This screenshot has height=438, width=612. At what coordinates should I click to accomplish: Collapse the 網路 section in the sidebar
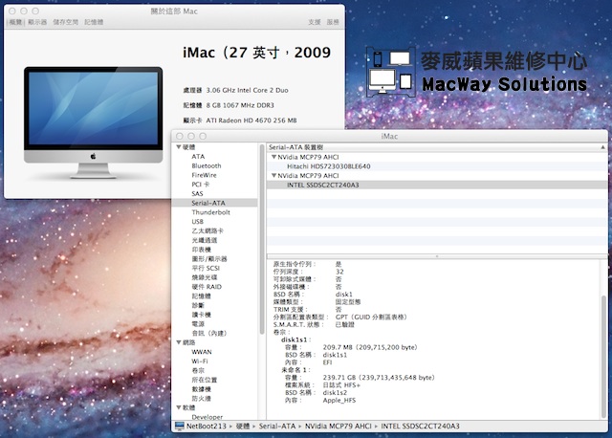pyautogui.click(x=179, y=342)
